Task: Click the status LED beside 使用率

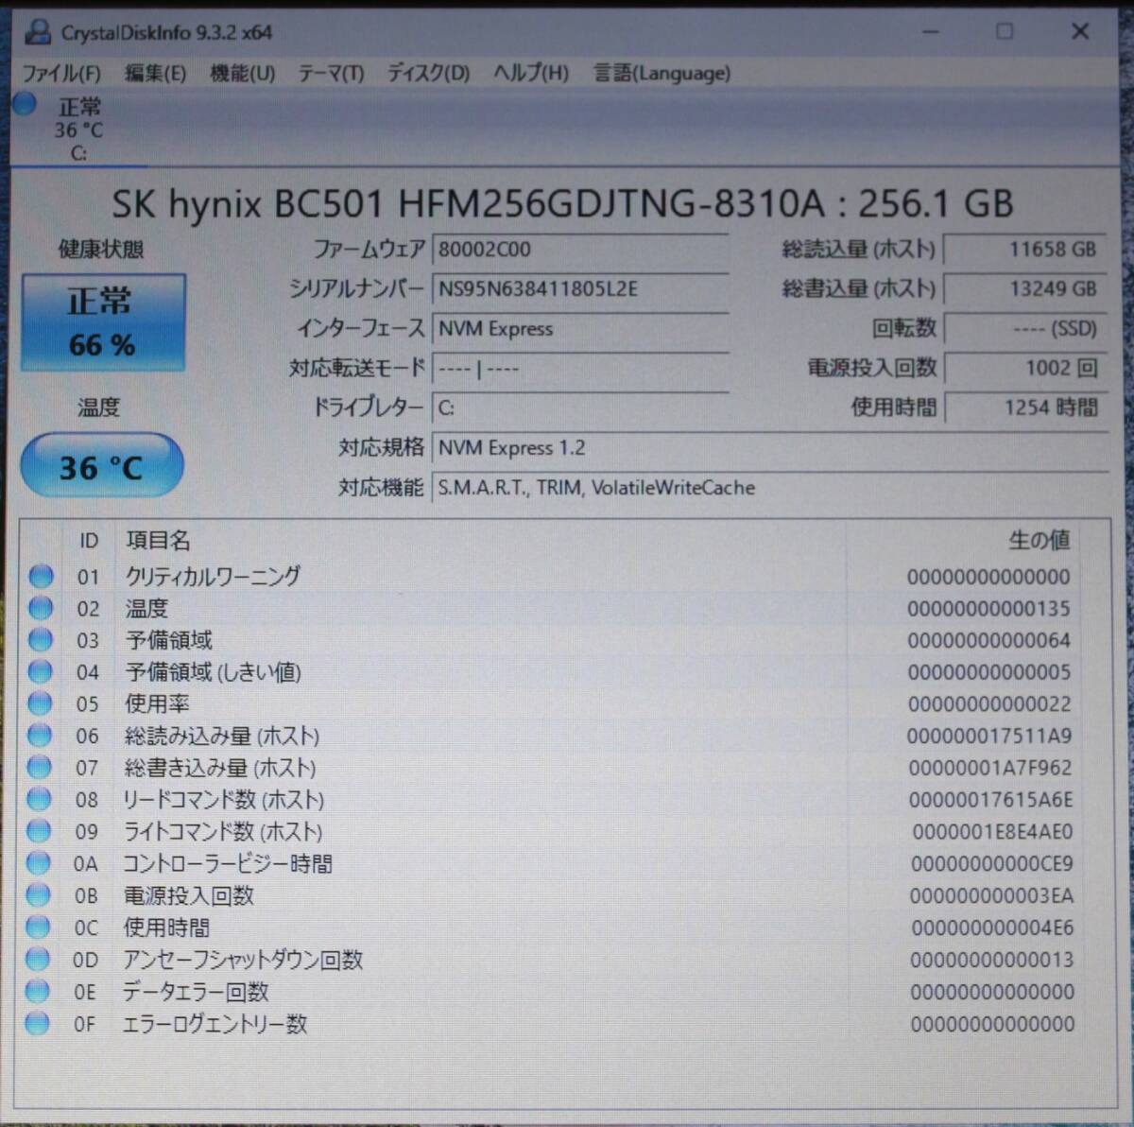Action: coord(40,703)
